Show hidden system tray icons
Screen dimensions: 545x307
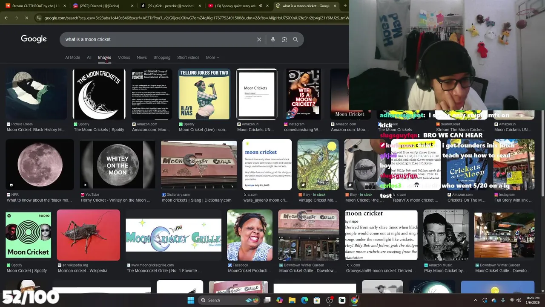(476, 300)
